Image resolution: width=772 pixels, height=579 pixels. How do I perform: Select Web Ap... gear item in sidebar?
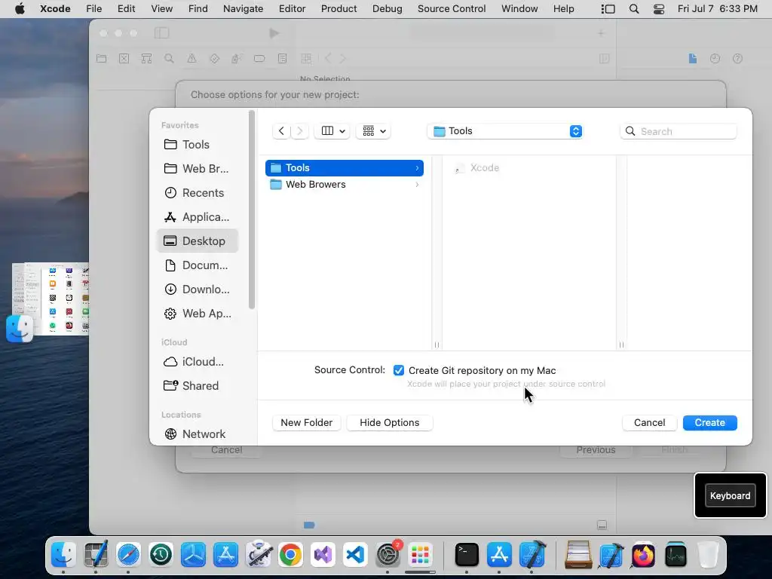click(197, 313)
